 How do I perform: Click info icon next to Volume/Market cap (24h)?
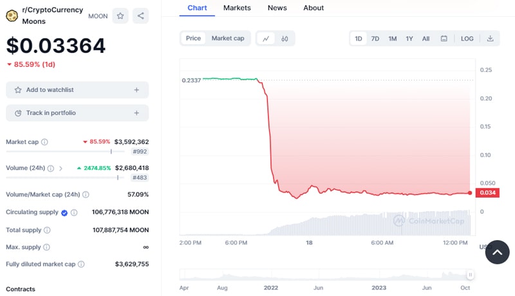86,194
